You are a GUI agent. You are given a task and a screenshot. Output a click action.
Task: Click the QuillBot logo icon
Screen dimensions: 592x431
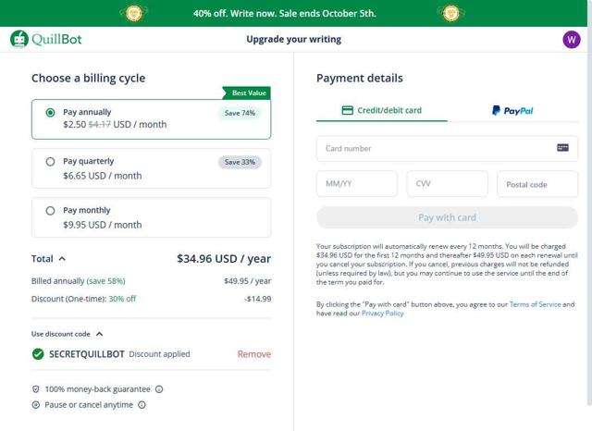(19, 39)
